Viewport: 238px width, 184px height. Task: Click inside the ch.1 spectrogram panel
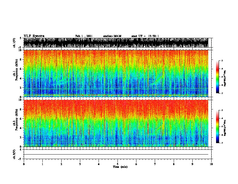coord(116,73)
